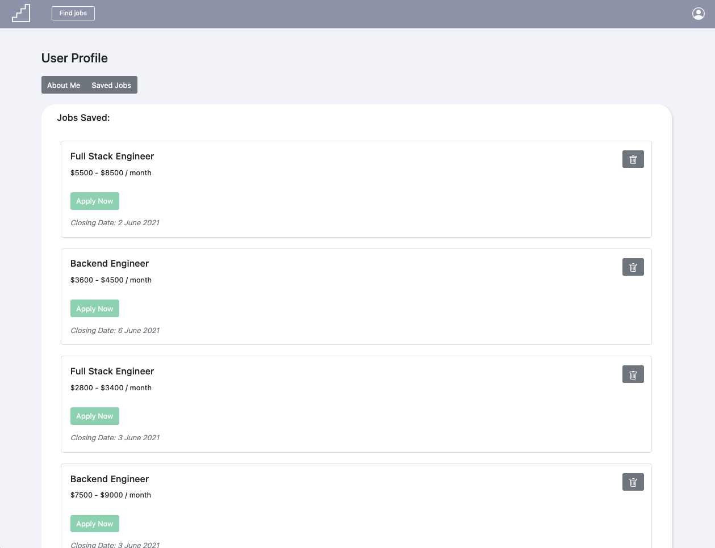
Task: Delete the $5500 - $8500 Full Stack Engineer job
Action: point(633,159)
